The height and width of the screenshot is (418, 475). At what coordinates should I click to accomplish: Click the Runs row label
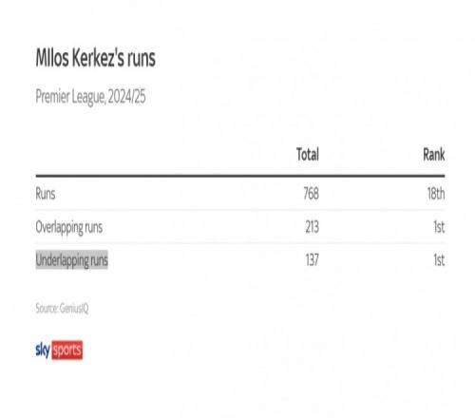[x=46, y=194]
